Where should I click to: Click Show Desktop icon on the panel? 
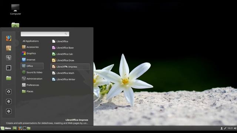click(x=15, y=128)
